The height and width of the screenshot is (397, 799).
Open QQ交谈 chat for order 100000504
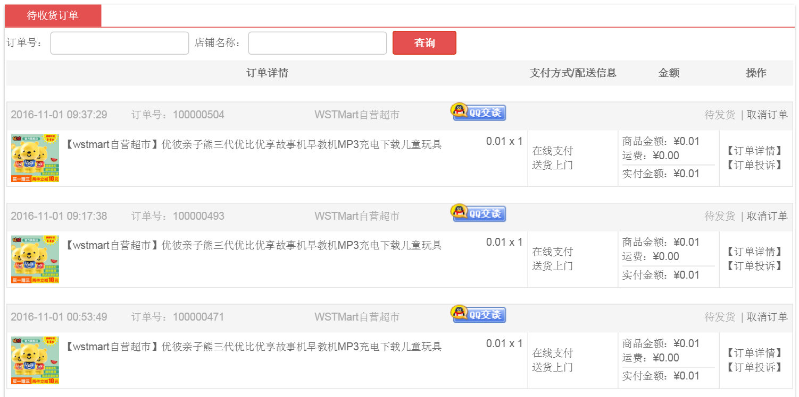(x=478, y=112)
